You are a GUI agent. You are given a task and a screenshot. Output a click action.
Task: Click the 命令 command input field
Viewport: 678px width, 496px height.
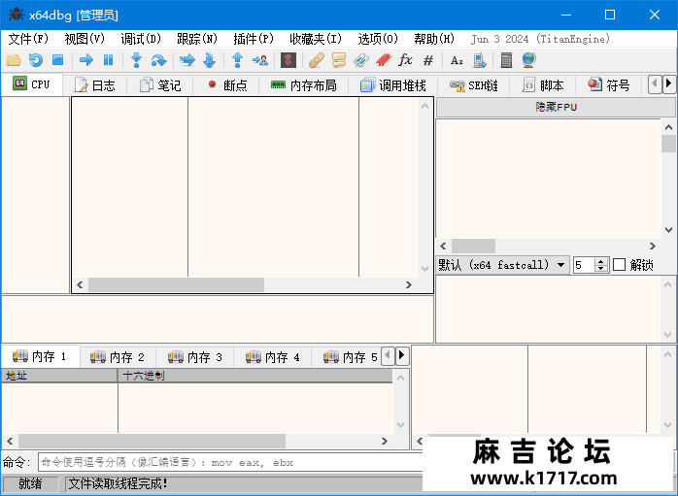pyautogui.click(x=230, y=463)
